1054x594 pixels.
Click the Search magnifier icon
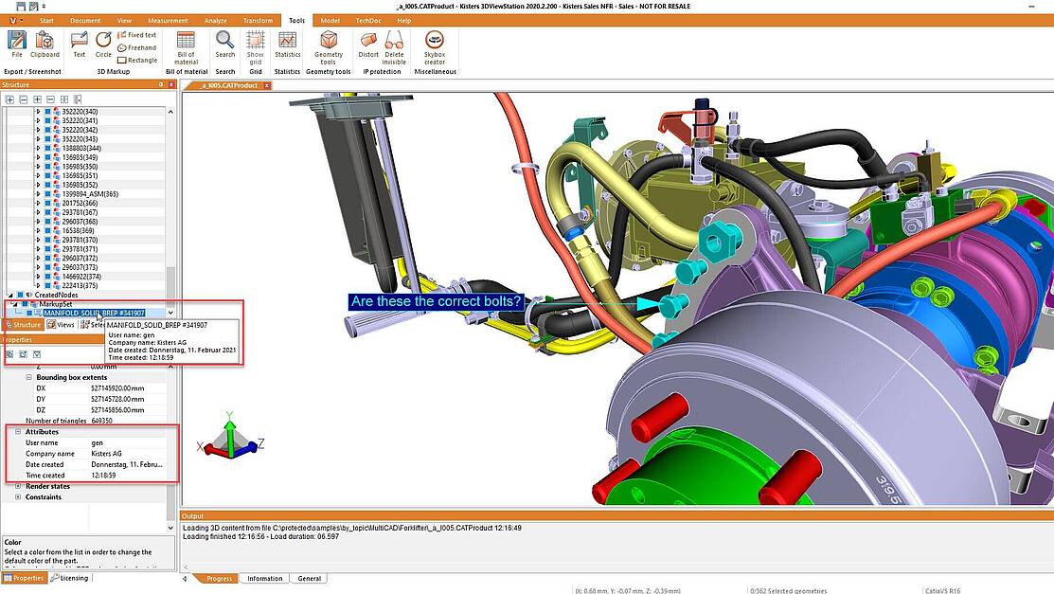point(224,40)
